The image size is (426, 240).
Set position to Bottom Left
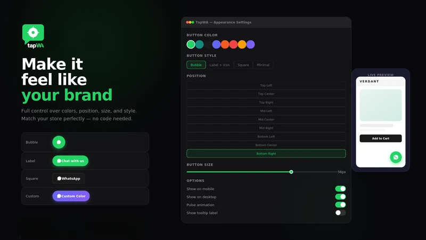coord(266,137)
